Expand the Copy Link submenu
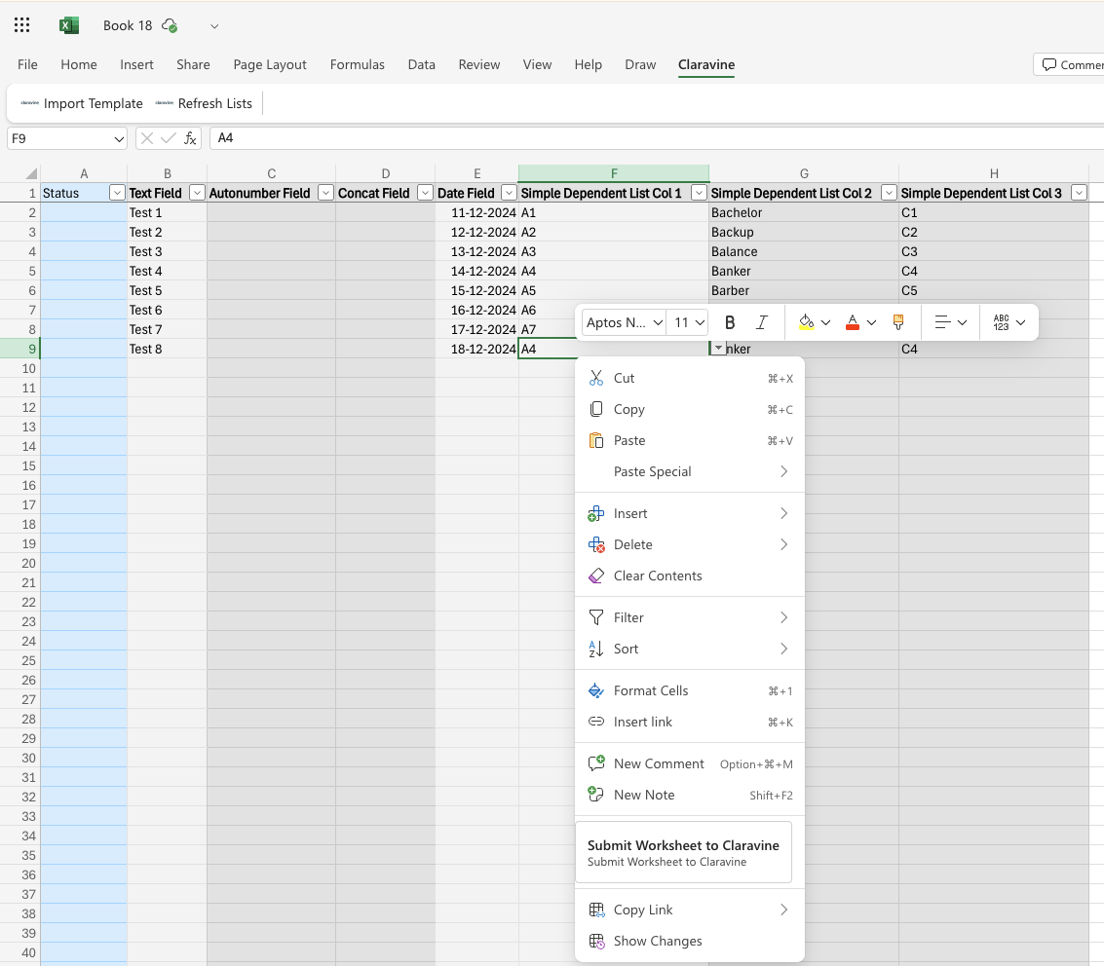Viewport: 1104px width, 966px height. 690,910
